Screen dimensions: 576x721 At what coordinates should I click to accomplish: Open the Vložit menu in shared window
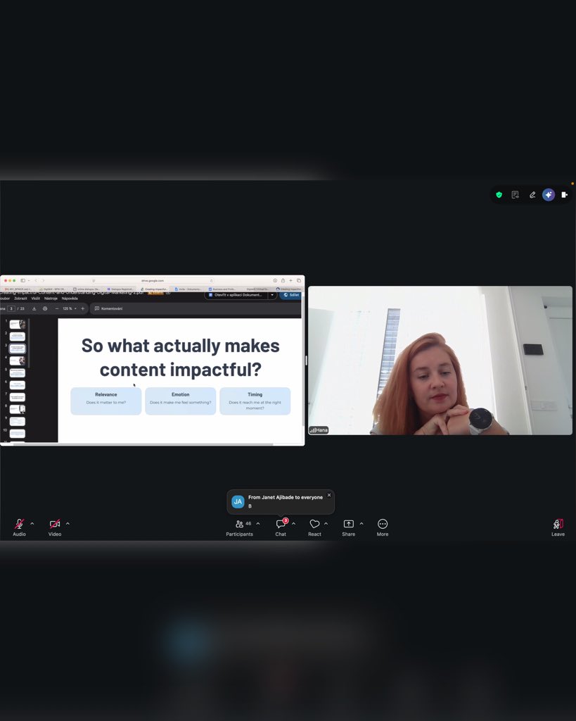35,299
